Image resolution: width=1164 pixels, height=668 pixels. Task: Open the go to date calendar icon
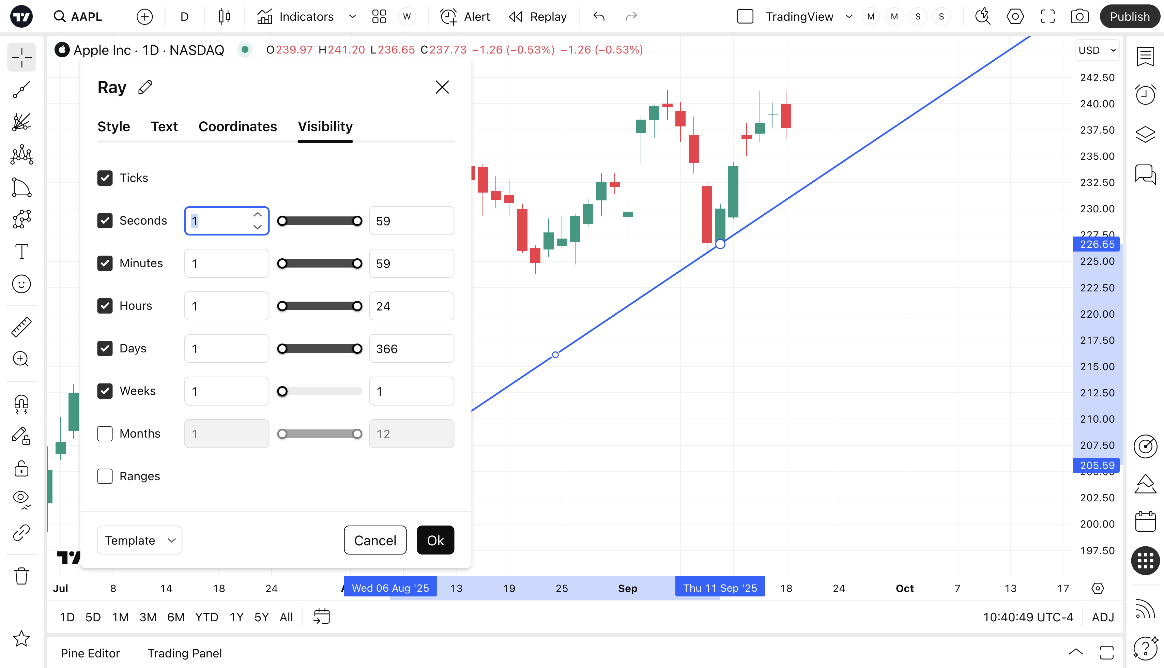pos(322,617)
